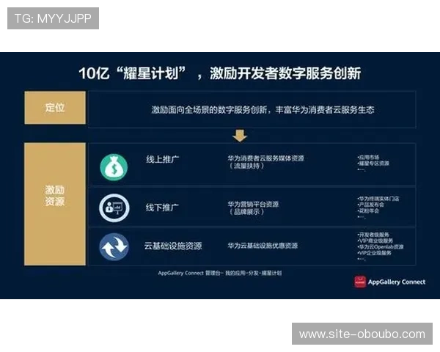Click the AppGallery Connect wordmark
The height and width of the screenshot is (352, 440).
[x=397, y=282]
